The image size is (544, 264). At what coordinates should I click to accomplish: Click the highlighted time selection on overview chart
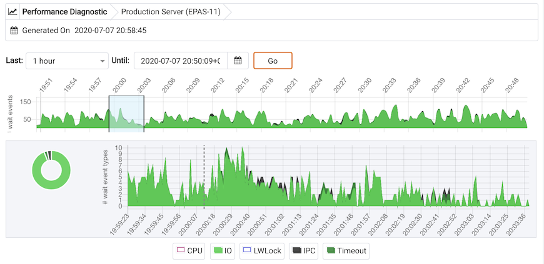click(x=126, y=114)
